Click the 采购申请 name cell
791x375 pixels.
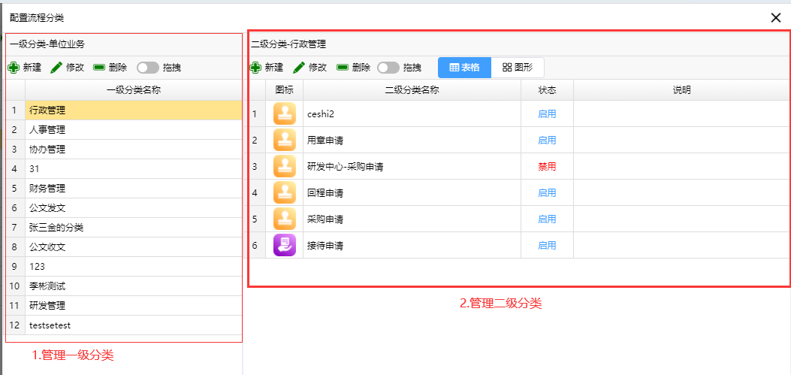[412, 219]
